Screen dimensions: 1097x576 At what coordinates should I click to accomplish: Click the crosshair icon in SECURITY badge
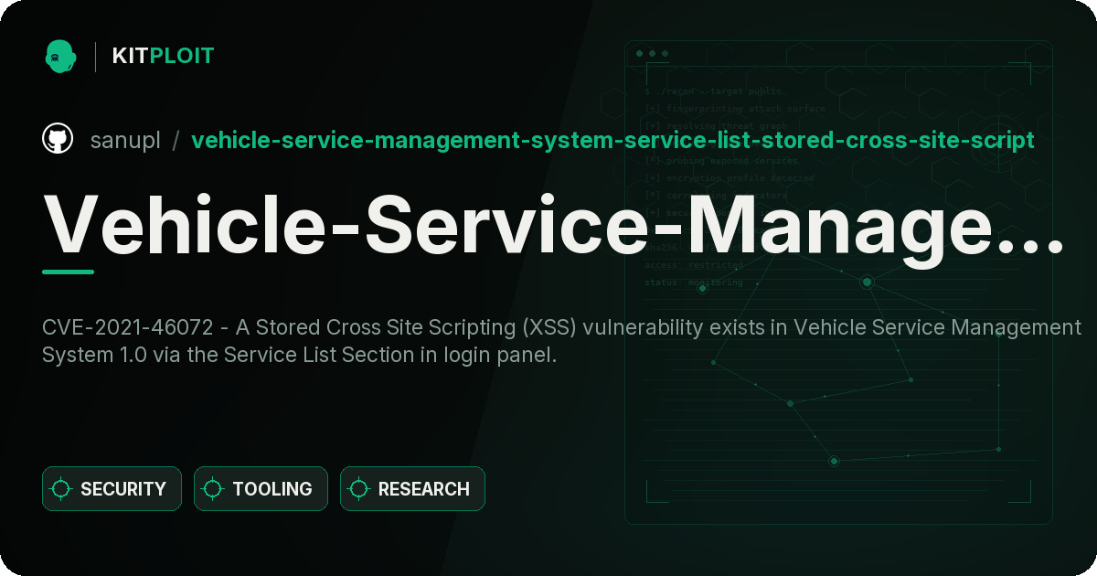pyautogui.click(x=61, y=489)
